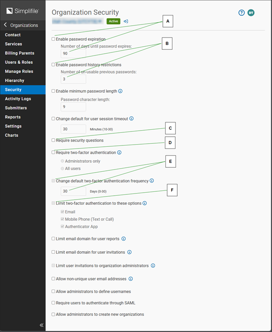Open Reports in the sidebar

tap(23, 117)
